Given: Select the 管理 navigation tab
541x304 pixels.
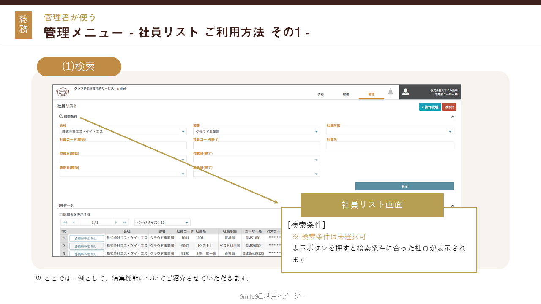Looking at the screenshot, I should (x=371, y=94).
